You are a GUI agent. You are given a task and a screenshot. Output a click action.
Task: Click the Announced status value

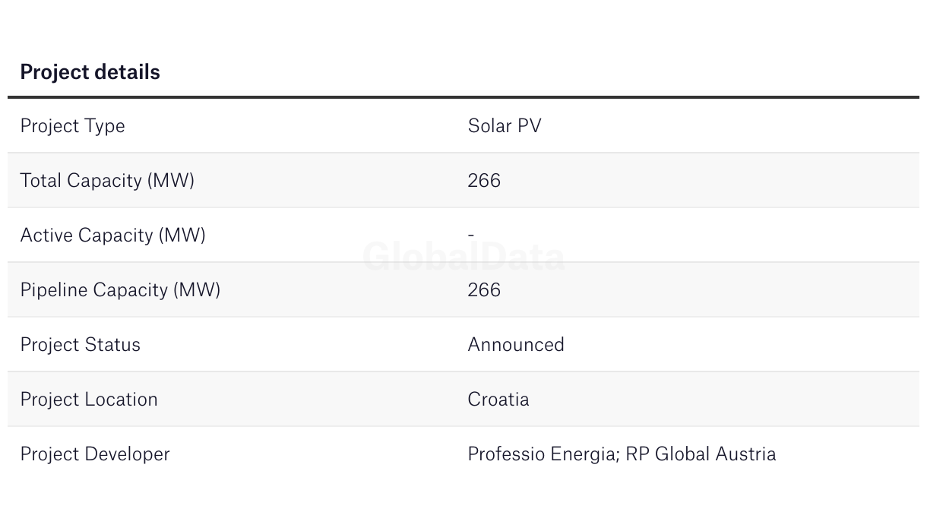(516, 345)
